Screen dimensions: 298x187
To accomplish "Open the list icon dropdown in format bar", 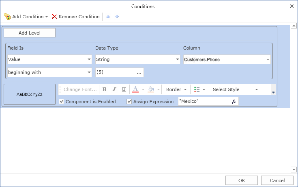I will coord(200,89).
